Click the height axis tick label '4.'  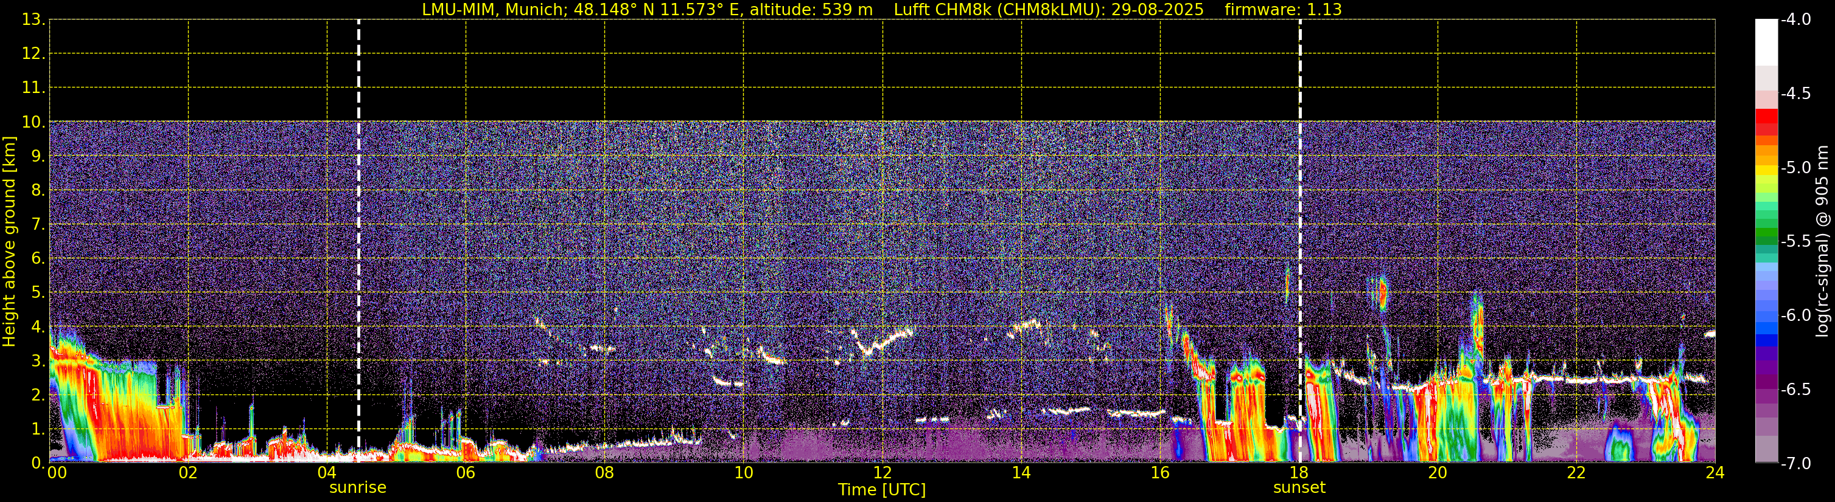[x=38, y=326]
